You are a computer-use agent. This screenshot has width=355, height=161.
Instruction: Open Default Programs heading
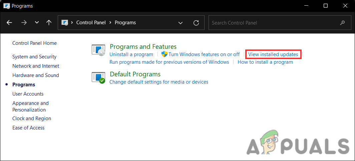pos(135,74)
